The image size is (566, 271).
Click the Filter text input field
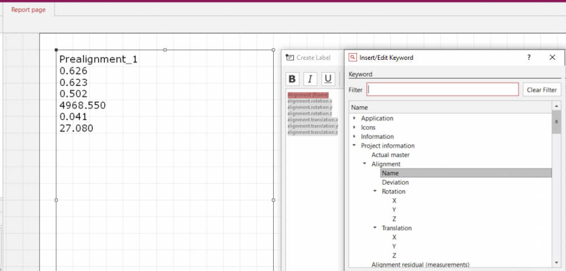(x=442, y=90)
